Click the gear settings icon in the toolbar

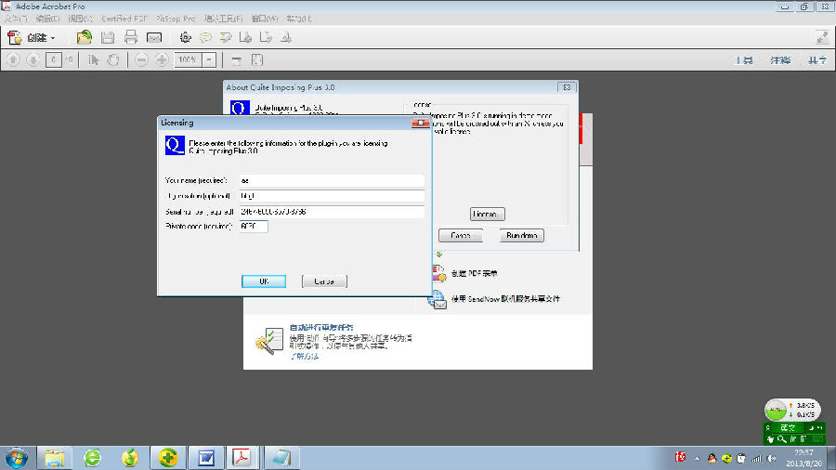click(x=185, y=37)
